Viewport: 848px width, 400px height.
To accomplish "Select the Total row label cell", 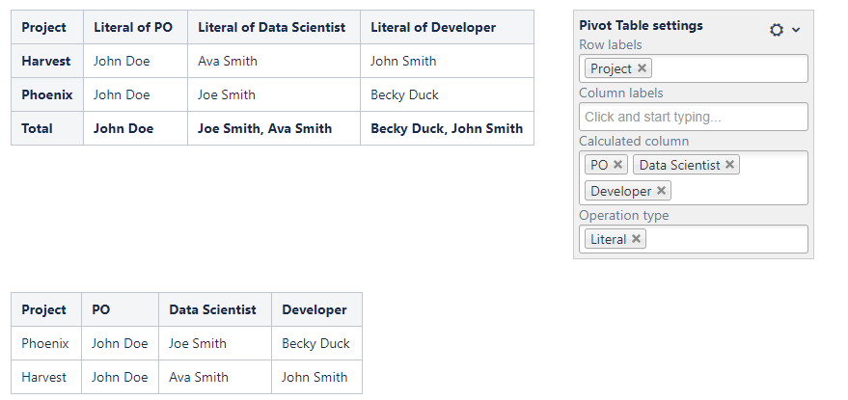I will (x=38, y=128).
